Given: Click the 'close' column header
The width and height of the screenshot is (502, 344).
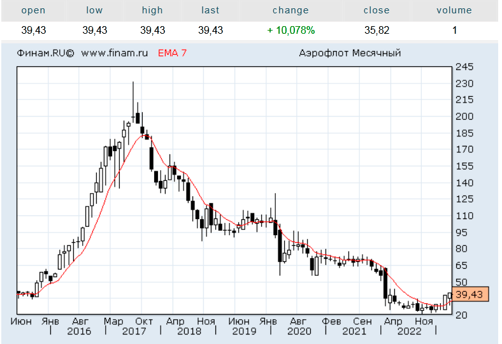Looking at the screenshot, I should coord(376,10).
